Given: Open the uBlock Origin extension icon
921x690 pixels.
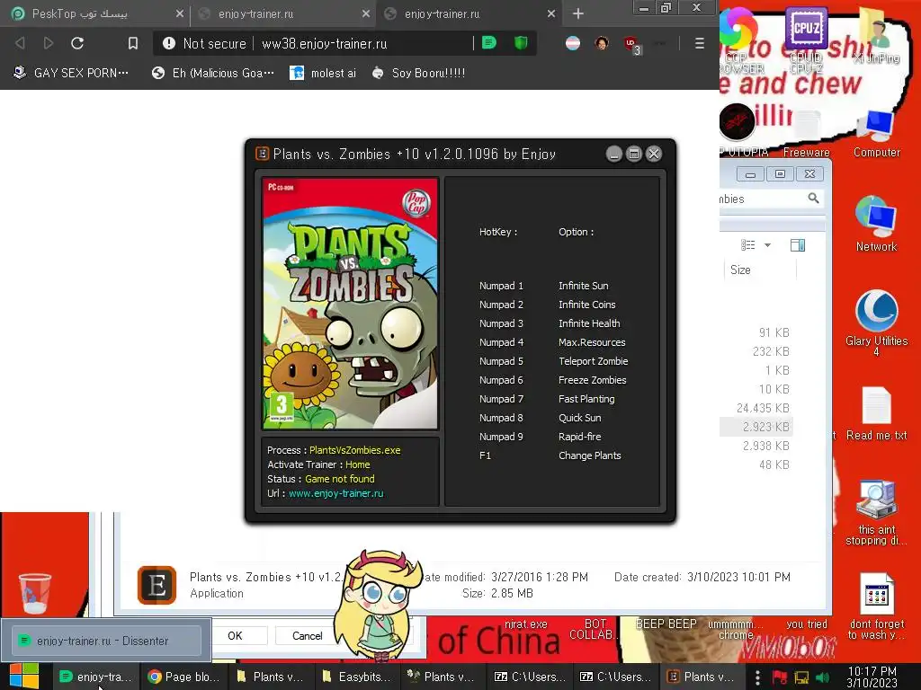Looking at the screenshot, I should click(x=631, y=44).
